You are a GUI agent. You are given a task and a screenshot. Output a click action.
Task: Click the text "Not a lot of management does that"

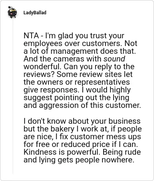(80, 47)
